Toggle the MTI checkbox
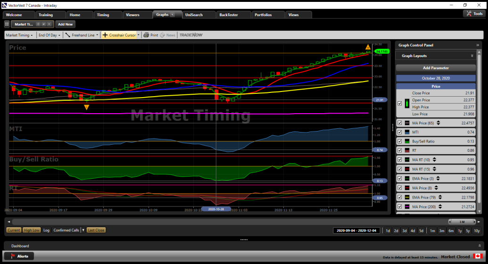Screen dimensions: 488x264 click(x=400, y=132)
